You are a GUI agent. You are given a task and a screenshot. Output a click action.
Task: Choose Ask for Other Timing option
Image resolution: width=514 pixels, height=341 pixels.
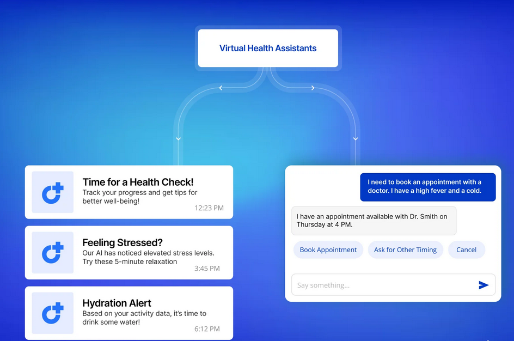(x=405, y=249)
